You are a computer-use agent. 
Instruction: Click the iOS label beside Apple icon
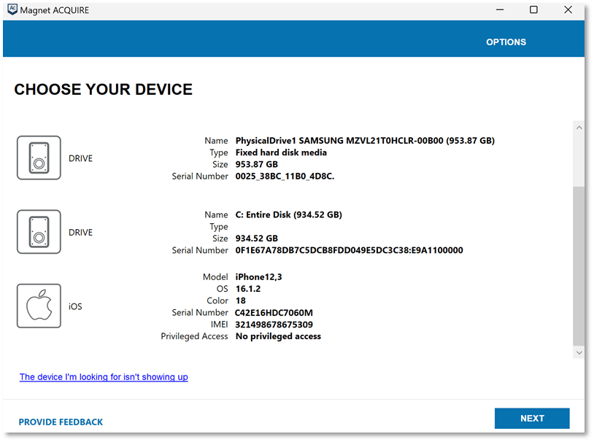point(75,306)
